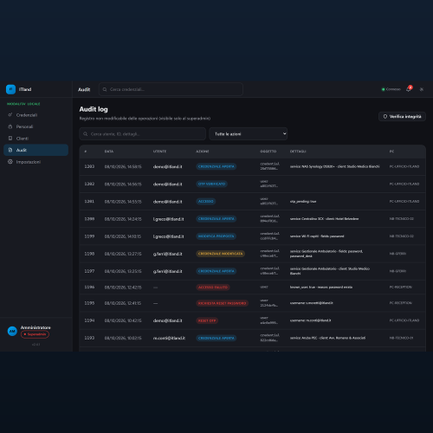
Task: Click the Superadmin role badge
Action: point(35,334)
